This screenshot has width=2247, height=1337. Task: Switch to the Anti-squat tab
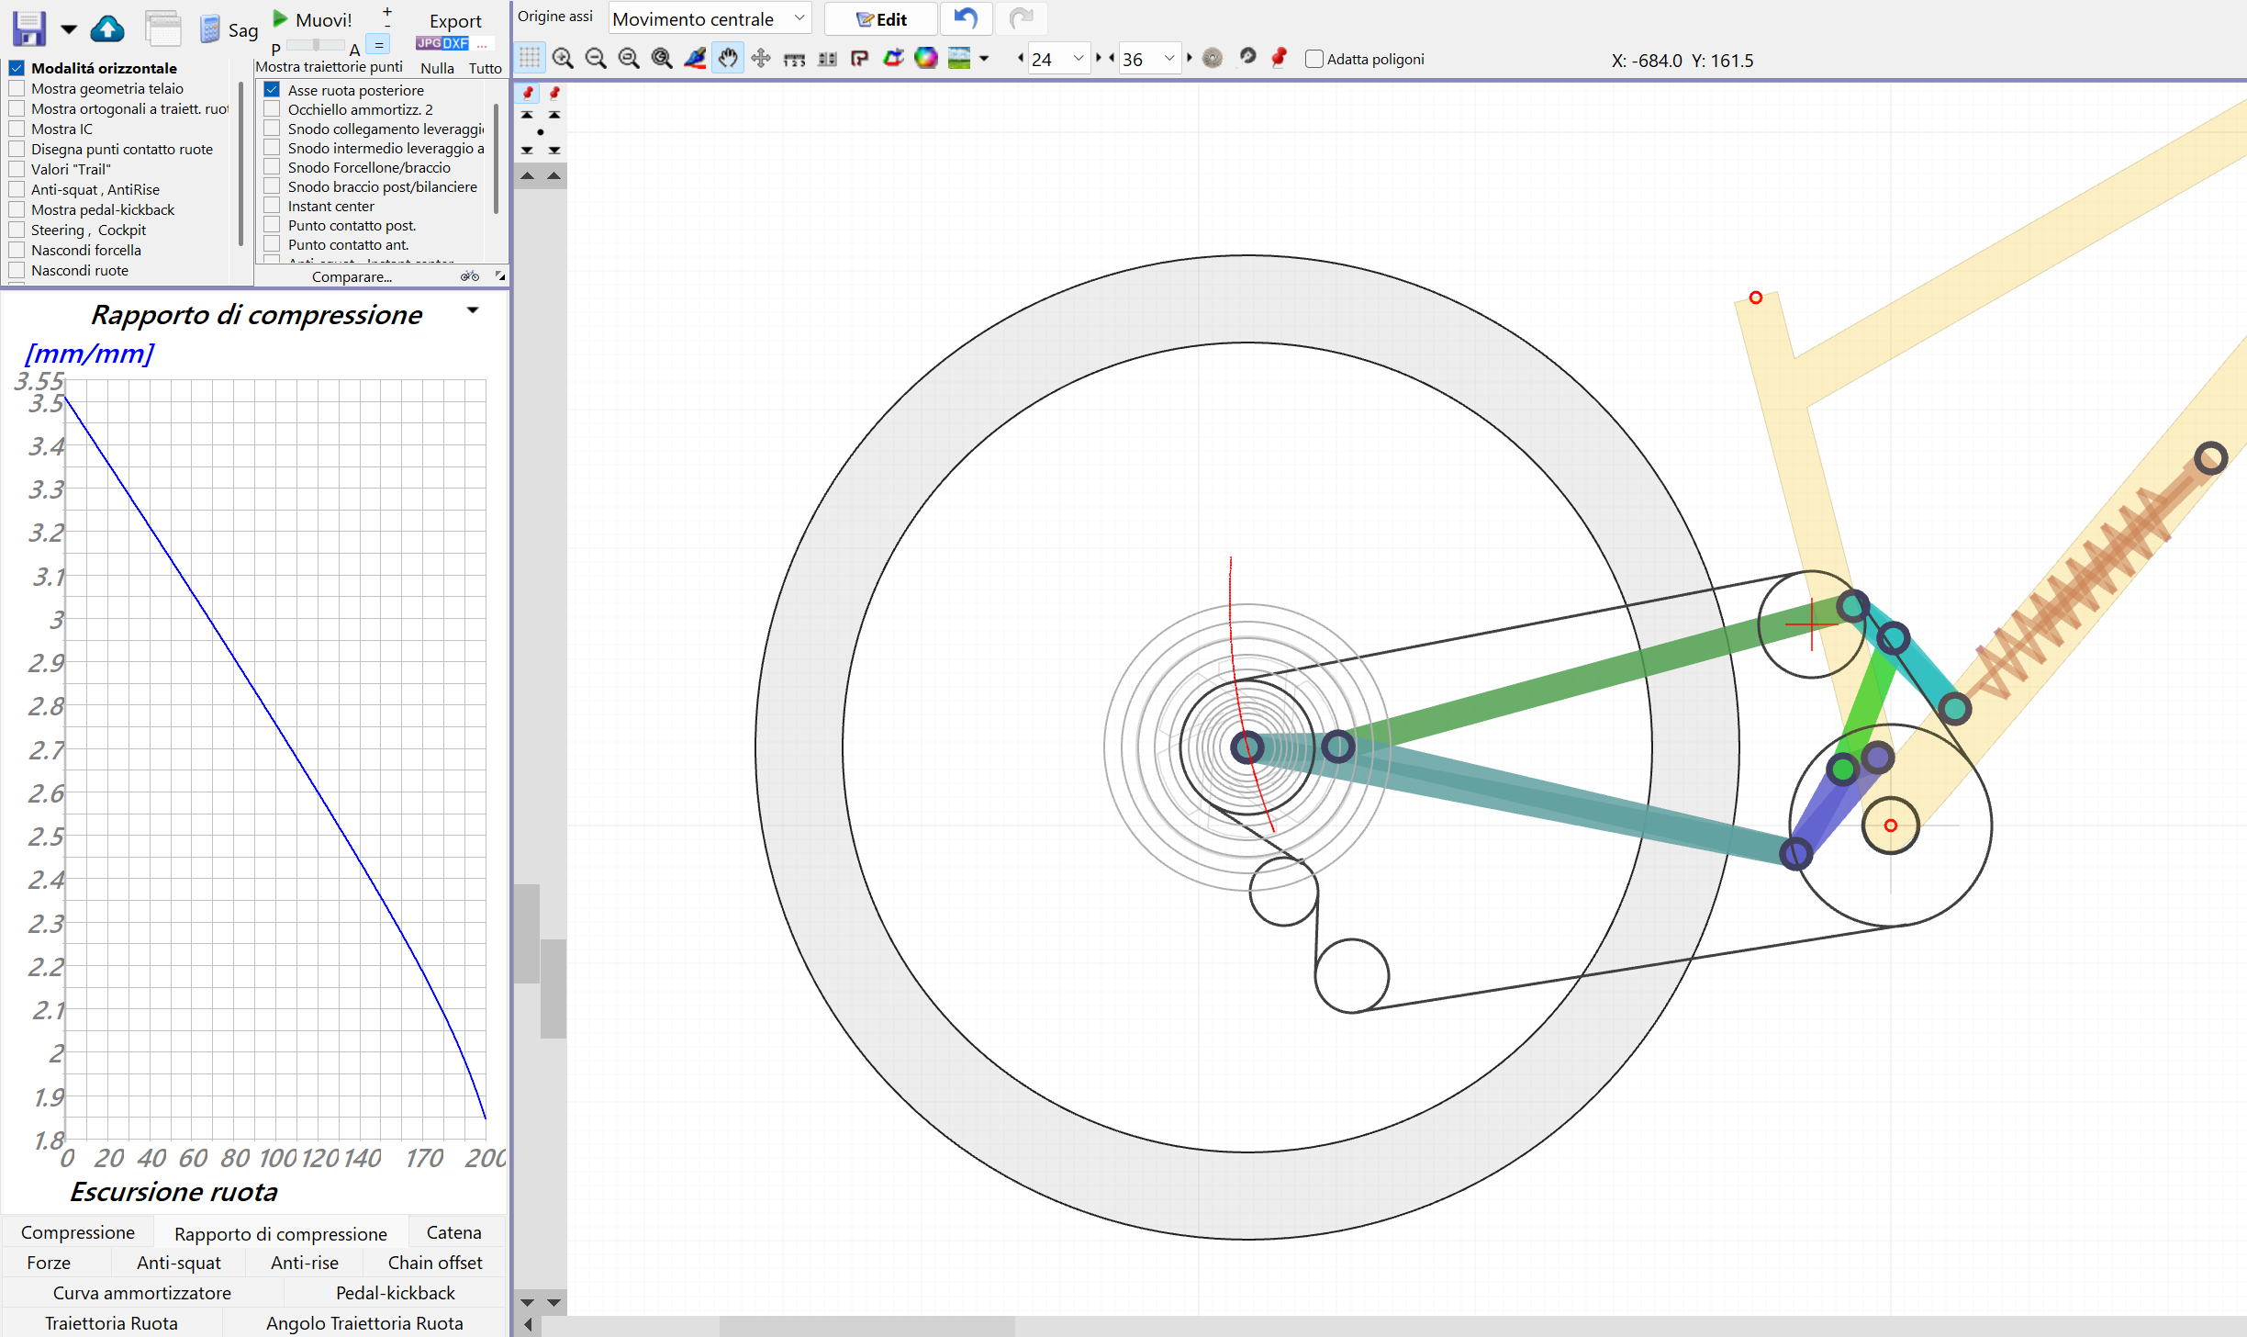[178, 1263]
